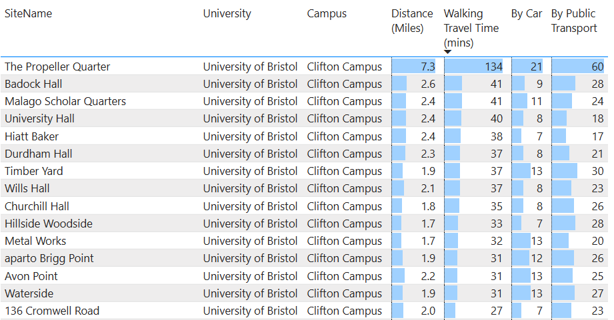This screenshot has height=320, width=614.
Task: Select the aparto Brigg Point site name
Action: tap(49, 258)
